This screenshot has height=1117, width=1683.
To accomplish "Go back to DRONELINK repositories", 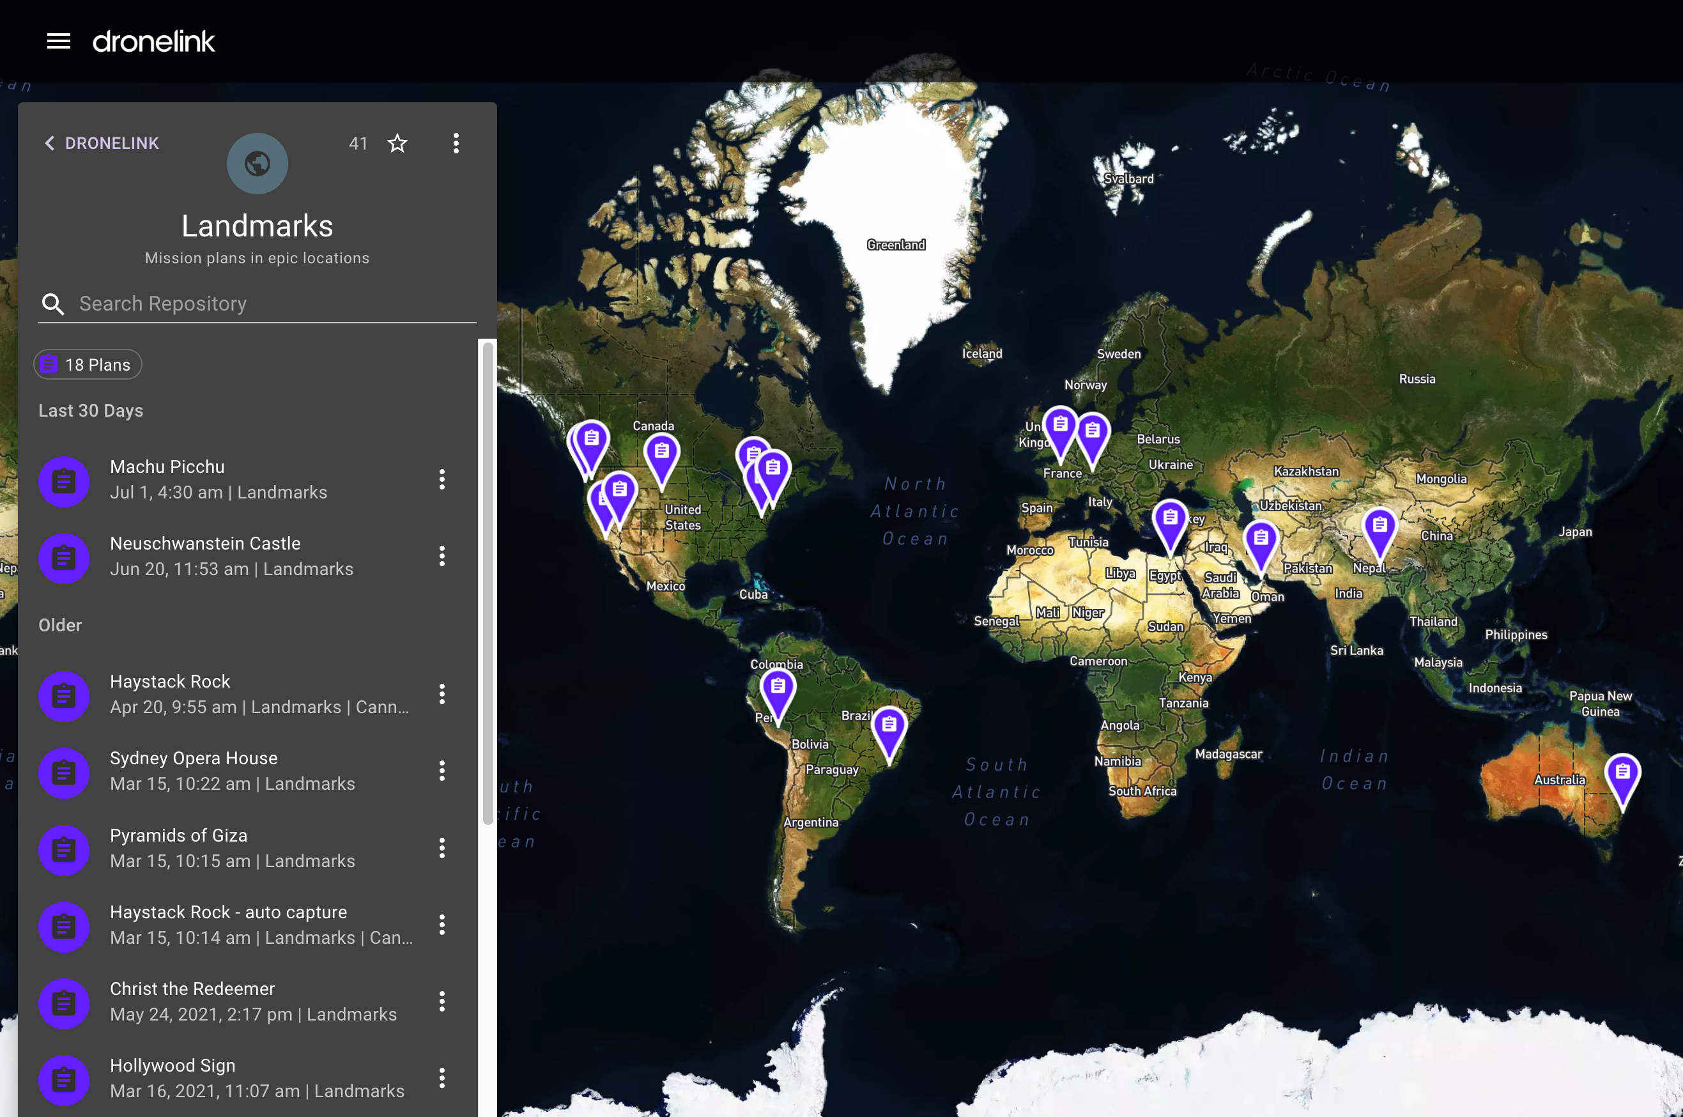I will click(101, 143).
